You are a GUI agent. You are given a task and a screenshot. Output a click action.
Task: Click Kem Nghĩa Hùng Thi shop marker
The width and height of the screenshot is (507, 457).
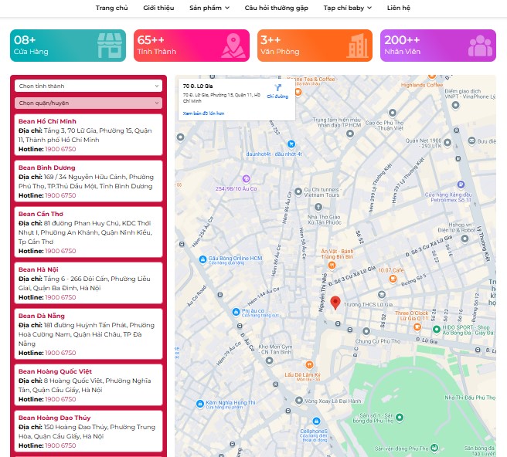pos(200,404)
